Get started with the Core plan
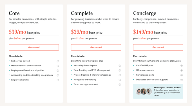Screen dimensions: 192x106 [34, 48]
